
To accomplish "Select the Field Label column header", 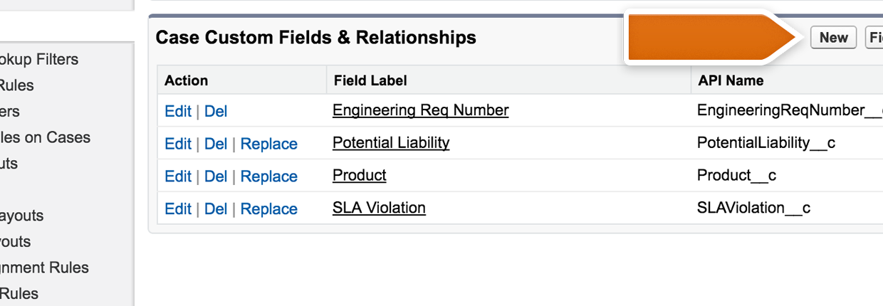I will pyautogui.click(x=370, y=80).
